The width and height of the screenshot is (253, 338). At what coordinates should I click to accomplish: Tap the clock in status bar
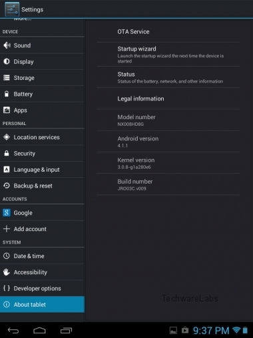(211, 331)
